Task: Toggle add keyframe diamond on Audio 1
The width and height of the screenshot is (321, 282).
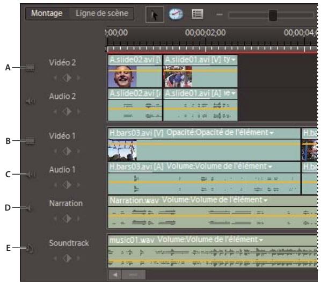Action: pos(67,185)
